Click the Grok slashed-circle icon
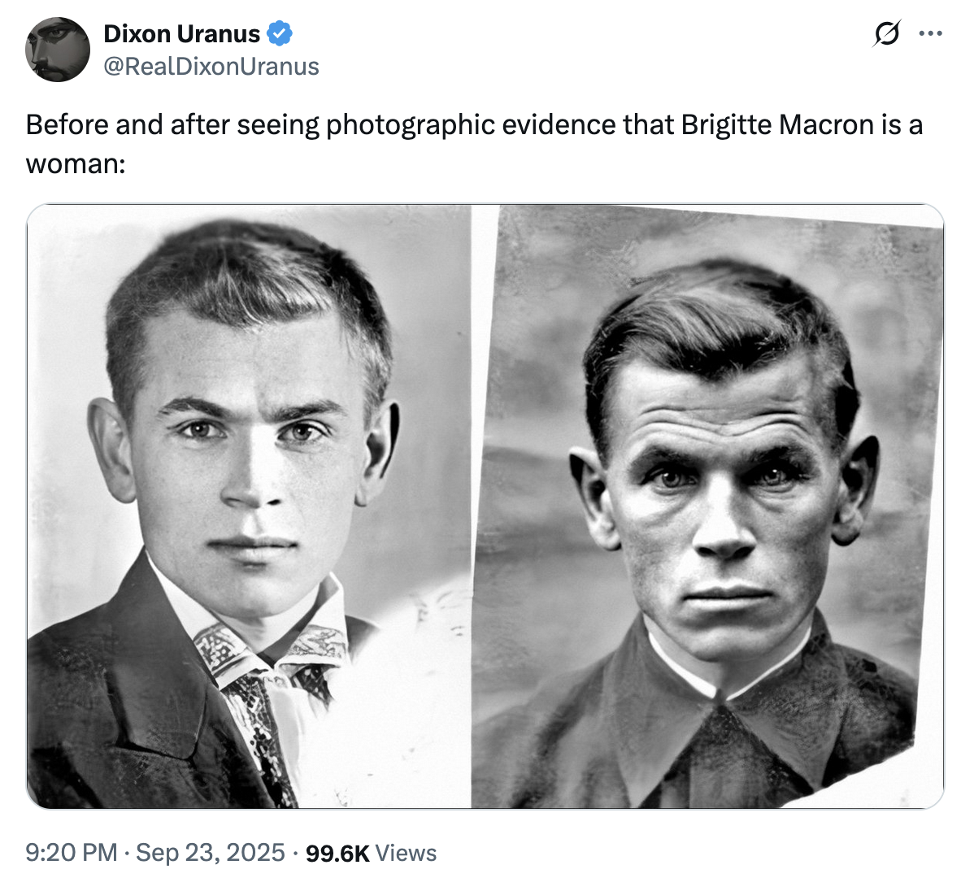Screen dimensions: 961x891 pos(886,34)
